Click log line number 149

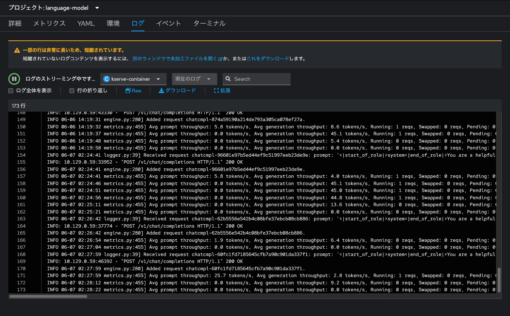(x=21, y=120)
